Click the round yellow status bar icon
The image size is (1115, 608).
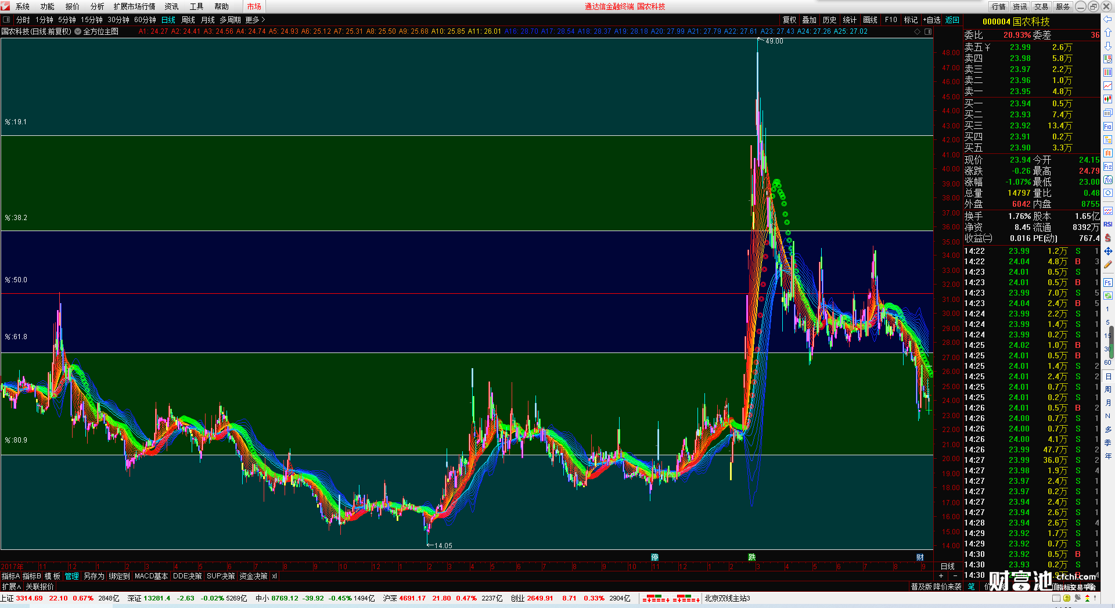coord(1067,598)
